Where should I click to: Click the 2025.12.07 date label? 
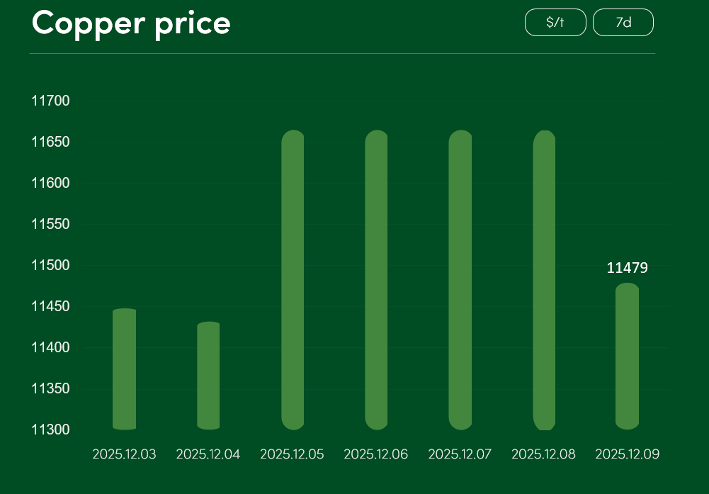coord(460,454)
